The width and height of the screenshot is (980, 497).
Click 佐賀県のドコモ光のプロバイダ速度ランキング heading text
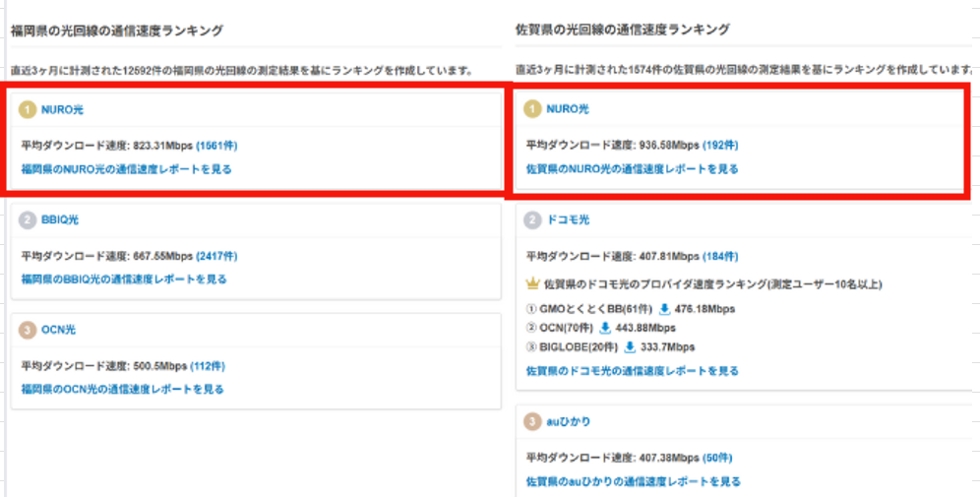pos(713,284)
